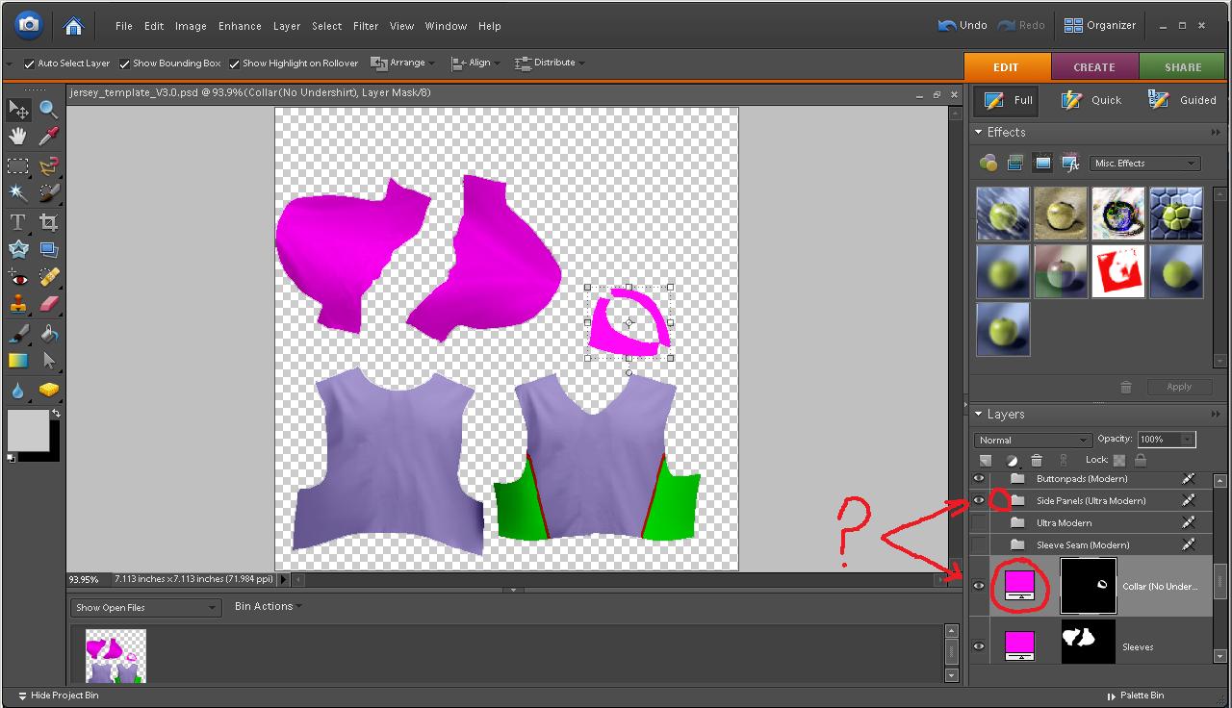Pick the Paint Bucket tool
1232x708 pixels.
48,333
